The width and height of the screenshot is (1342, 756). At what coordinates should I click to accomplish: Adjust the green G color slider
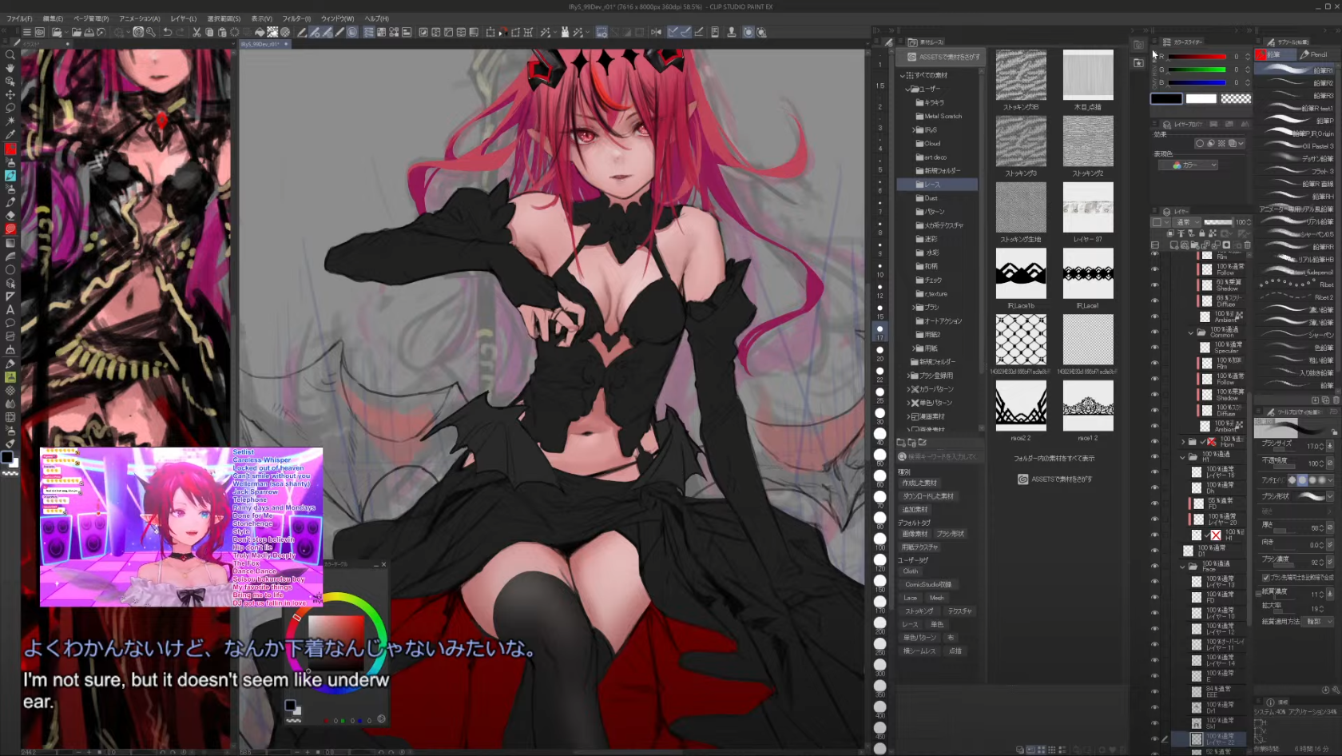coord(1197,70)
